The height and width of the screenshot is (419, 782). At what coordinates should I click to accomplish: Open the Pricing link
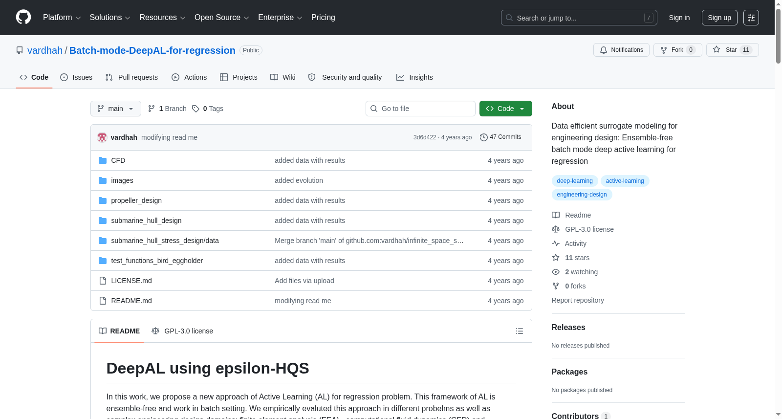(323, 18)
